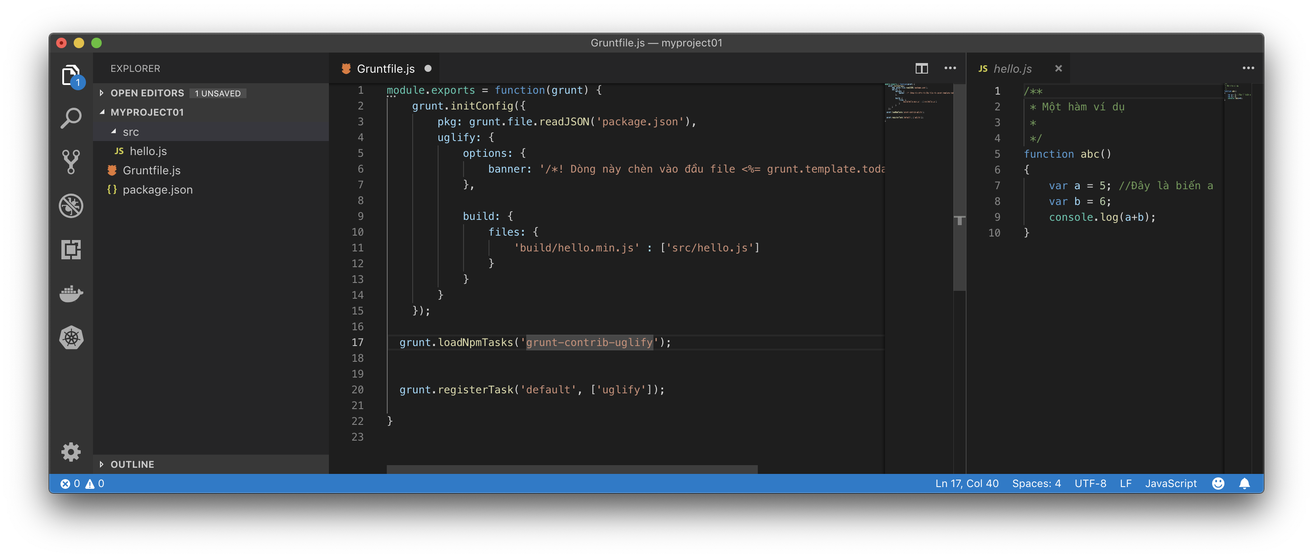Viewport: 1313px width, 558px height.
Task: Click the Manage gear icon
Action: click(x=71, y=452)
